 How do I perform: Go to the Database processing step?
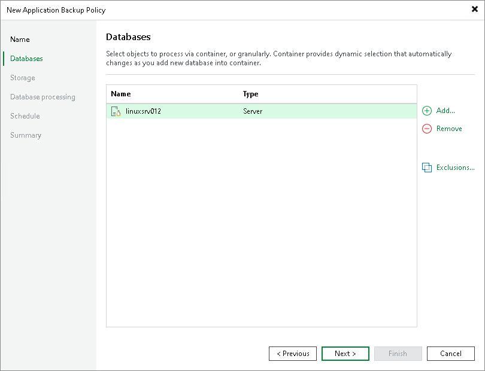43,96
